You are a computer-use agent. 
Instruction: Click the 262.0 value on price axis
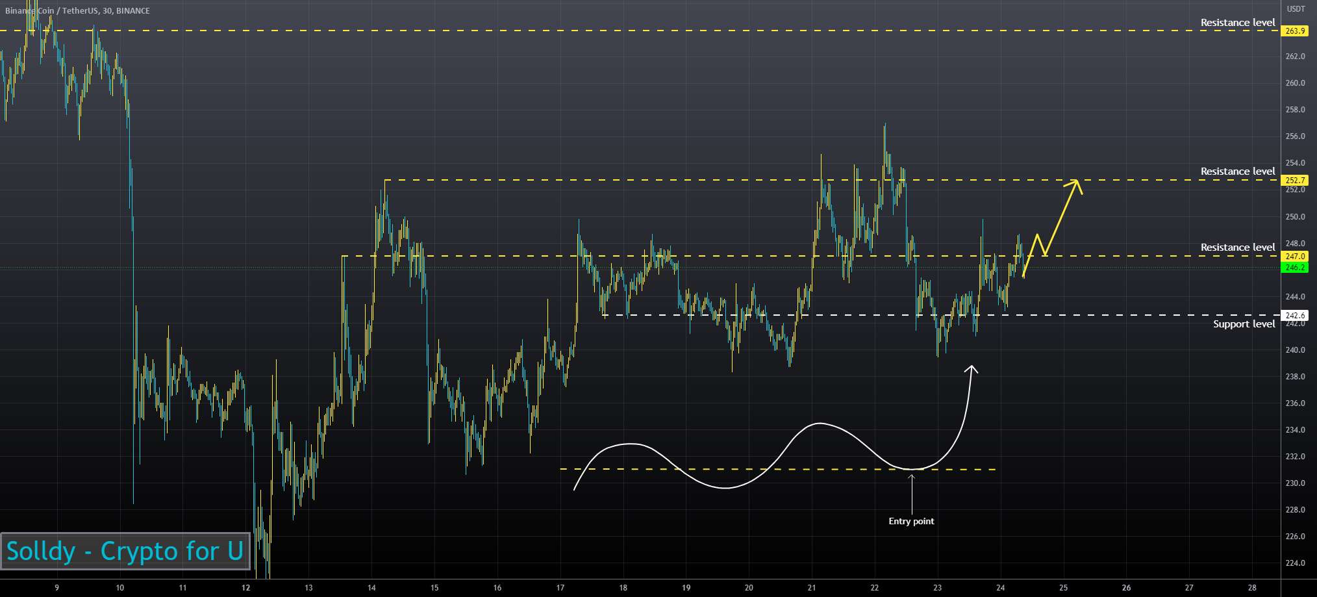1295,57
